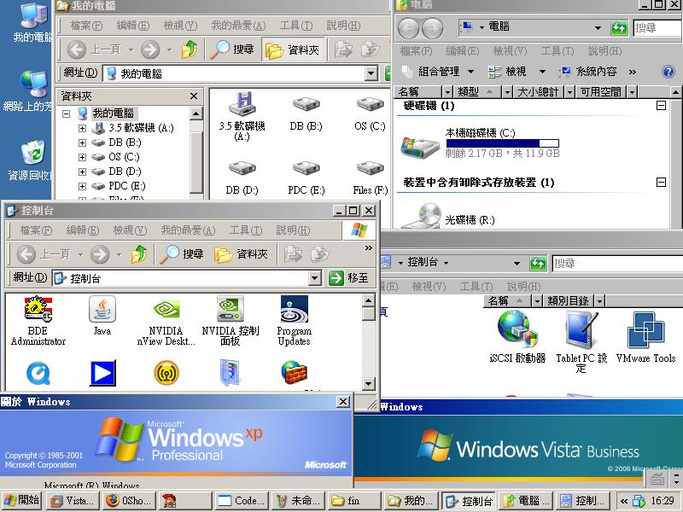
Task: Select the large PDC (E:) drive icon
Action: (x=306, y=177)
